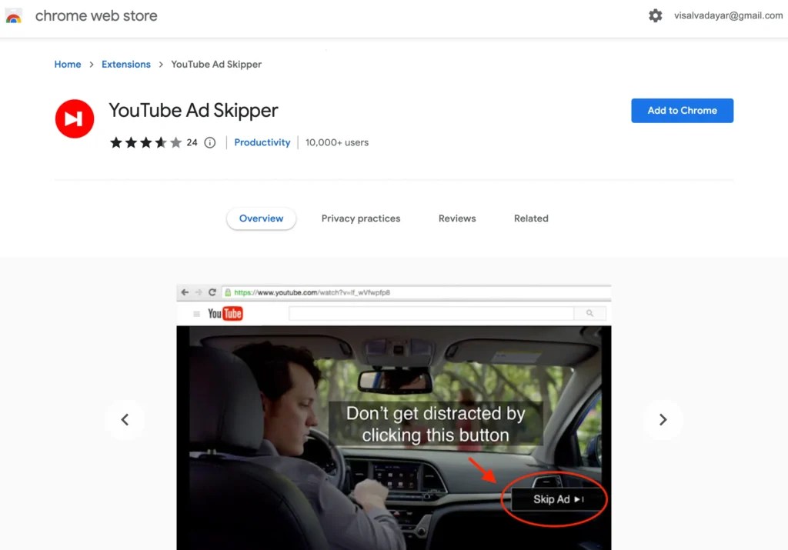Open the Productivity category
This screenshot has height=550, width=788.
262,142
